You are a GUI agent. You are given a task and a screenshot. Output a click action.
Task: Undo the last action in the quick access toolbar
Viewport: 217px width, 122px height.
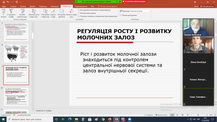8,2
